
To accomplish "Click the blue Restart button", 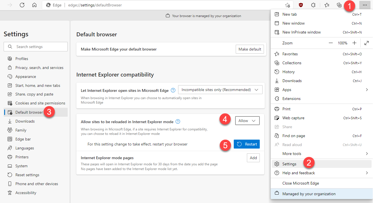I will click(247, 144).
